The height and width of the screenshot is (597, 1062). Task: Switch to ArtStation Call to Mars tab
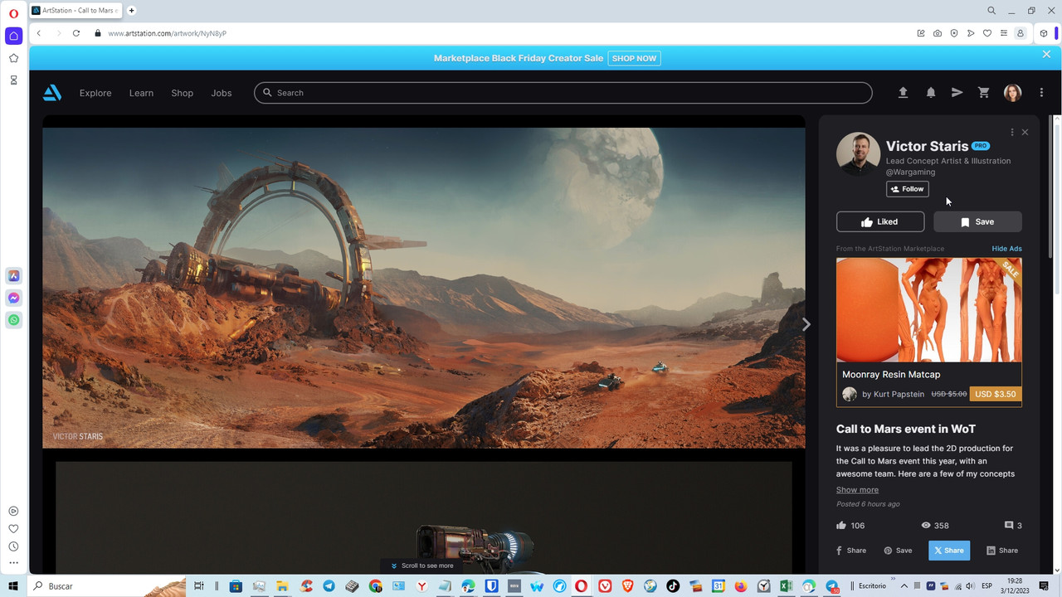(x=77, y=11)
